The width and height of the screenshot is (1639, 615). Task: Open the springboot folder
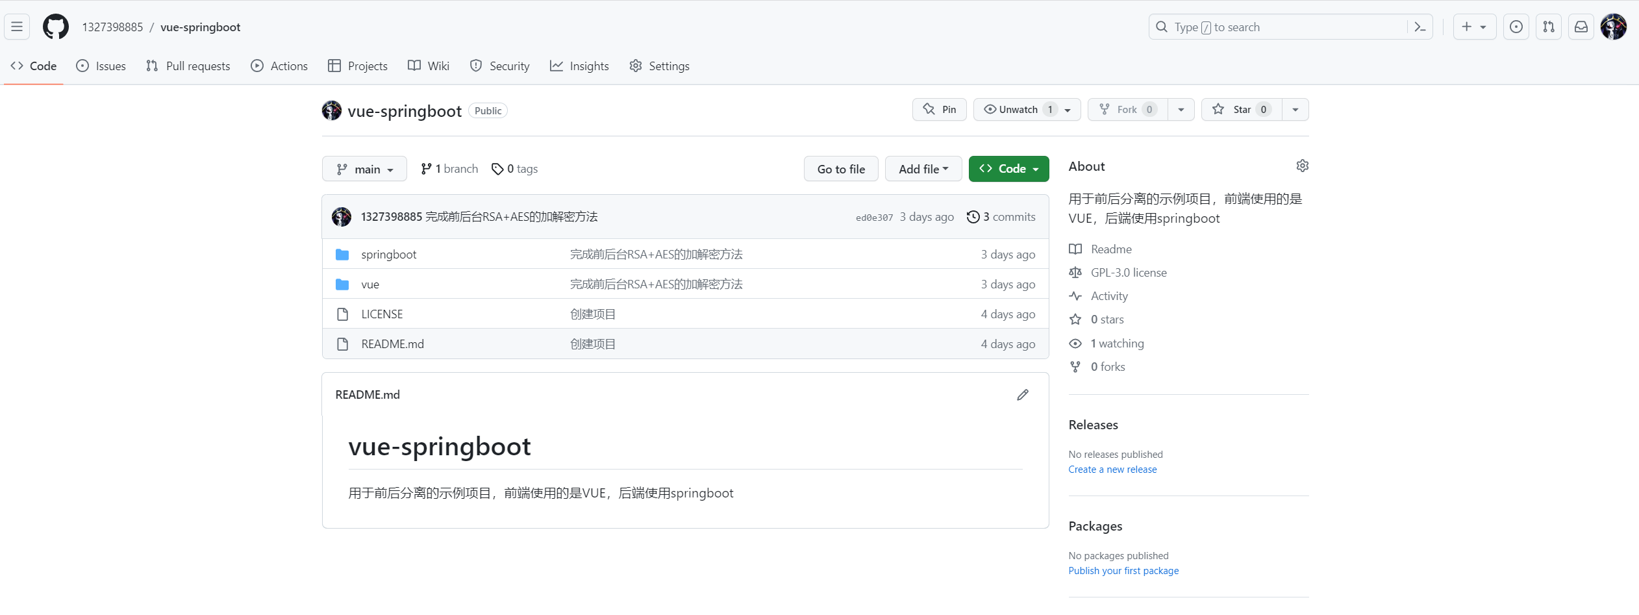tap(388, 255)
